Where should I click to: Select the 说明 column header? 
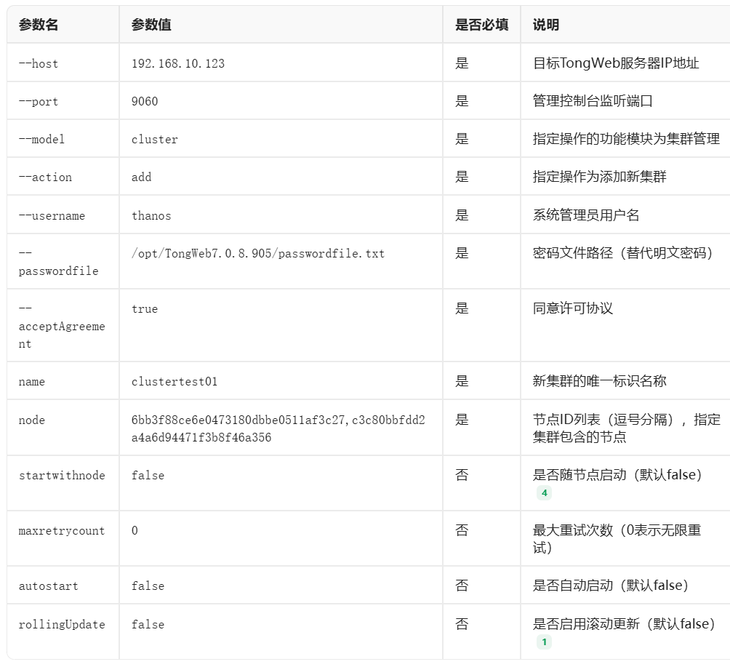point(546,25)
